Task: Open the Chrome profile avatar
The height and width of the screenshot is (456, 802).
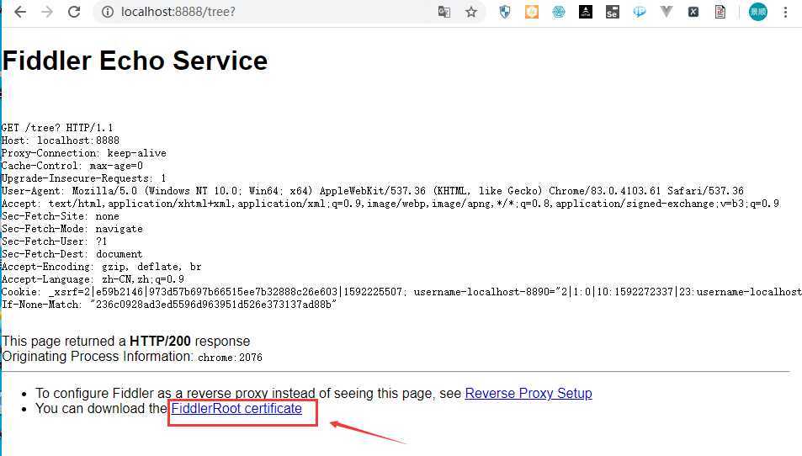Action: 758,12
